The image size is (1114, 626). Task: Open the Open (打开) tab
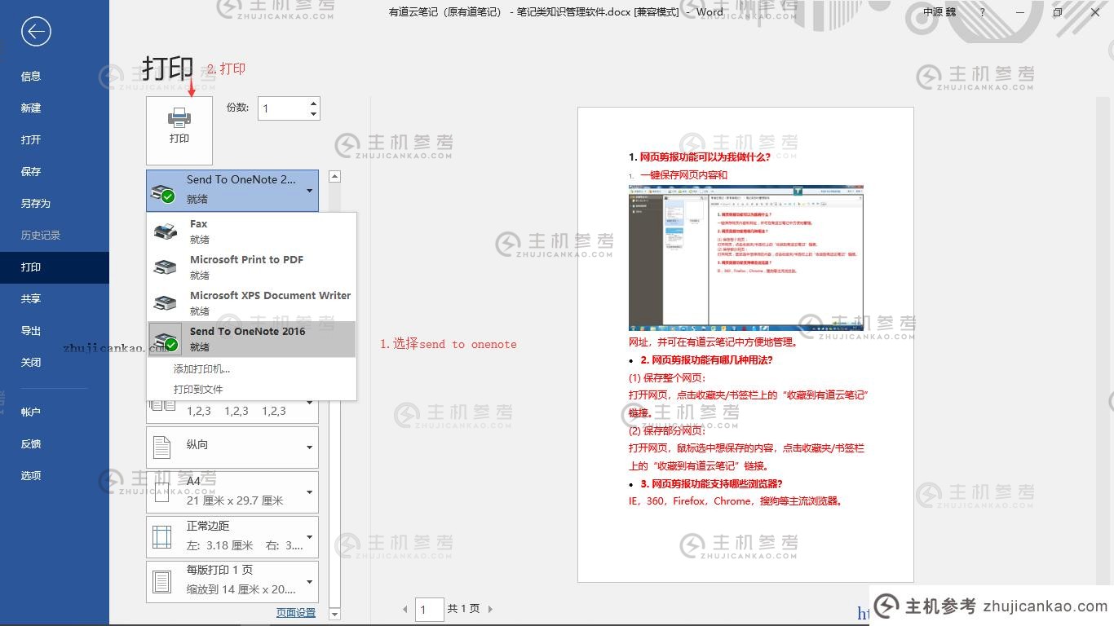(x=55, y=139)
